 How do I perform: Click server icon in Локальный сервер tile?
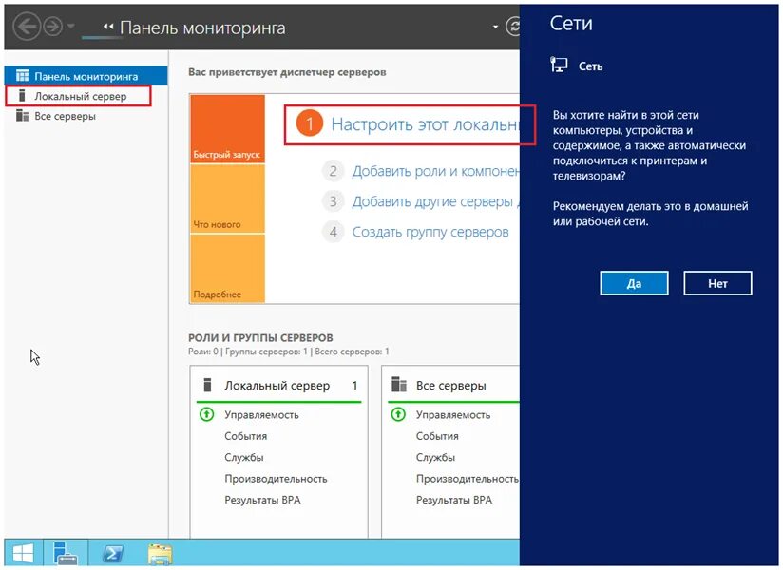(x=208, y=385)
